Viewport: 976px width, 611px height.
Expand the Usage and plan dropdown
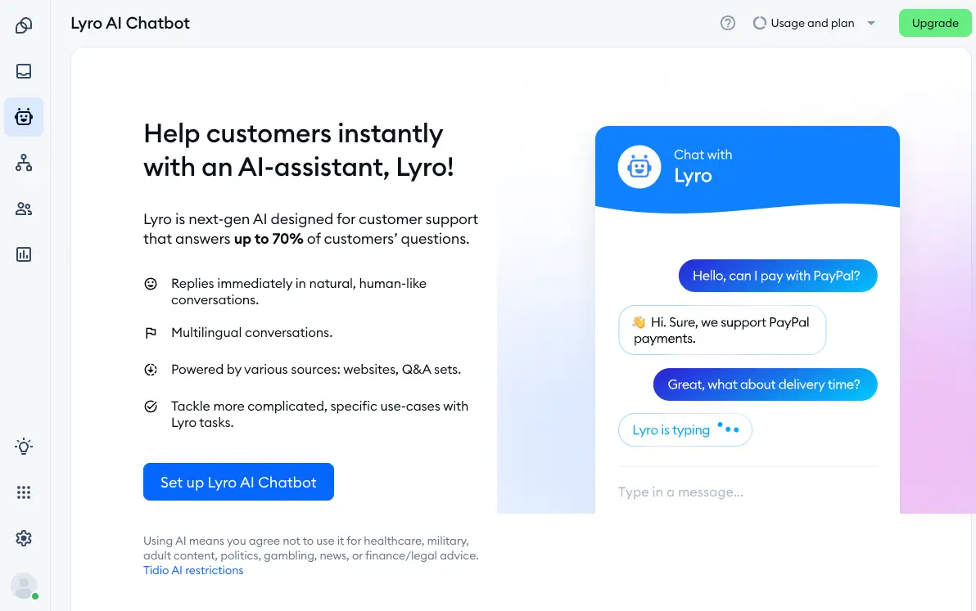[814, 23]
